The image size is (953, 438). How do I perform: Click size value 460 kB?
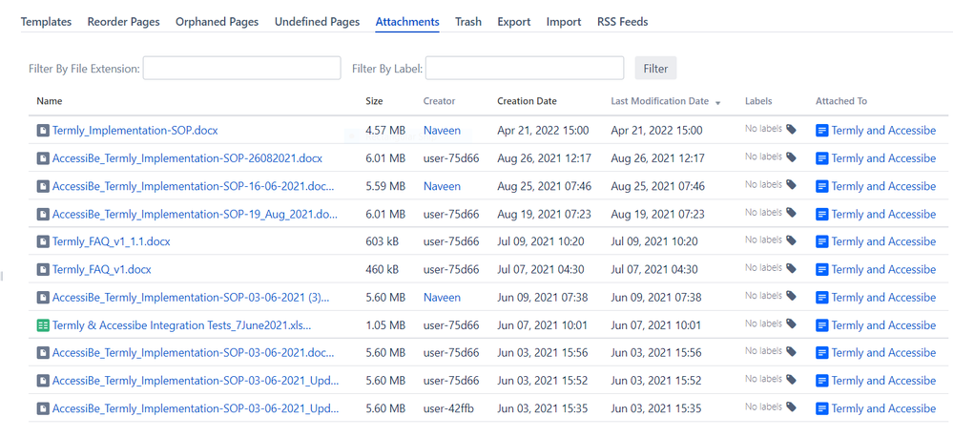click(x=383, y=269)
